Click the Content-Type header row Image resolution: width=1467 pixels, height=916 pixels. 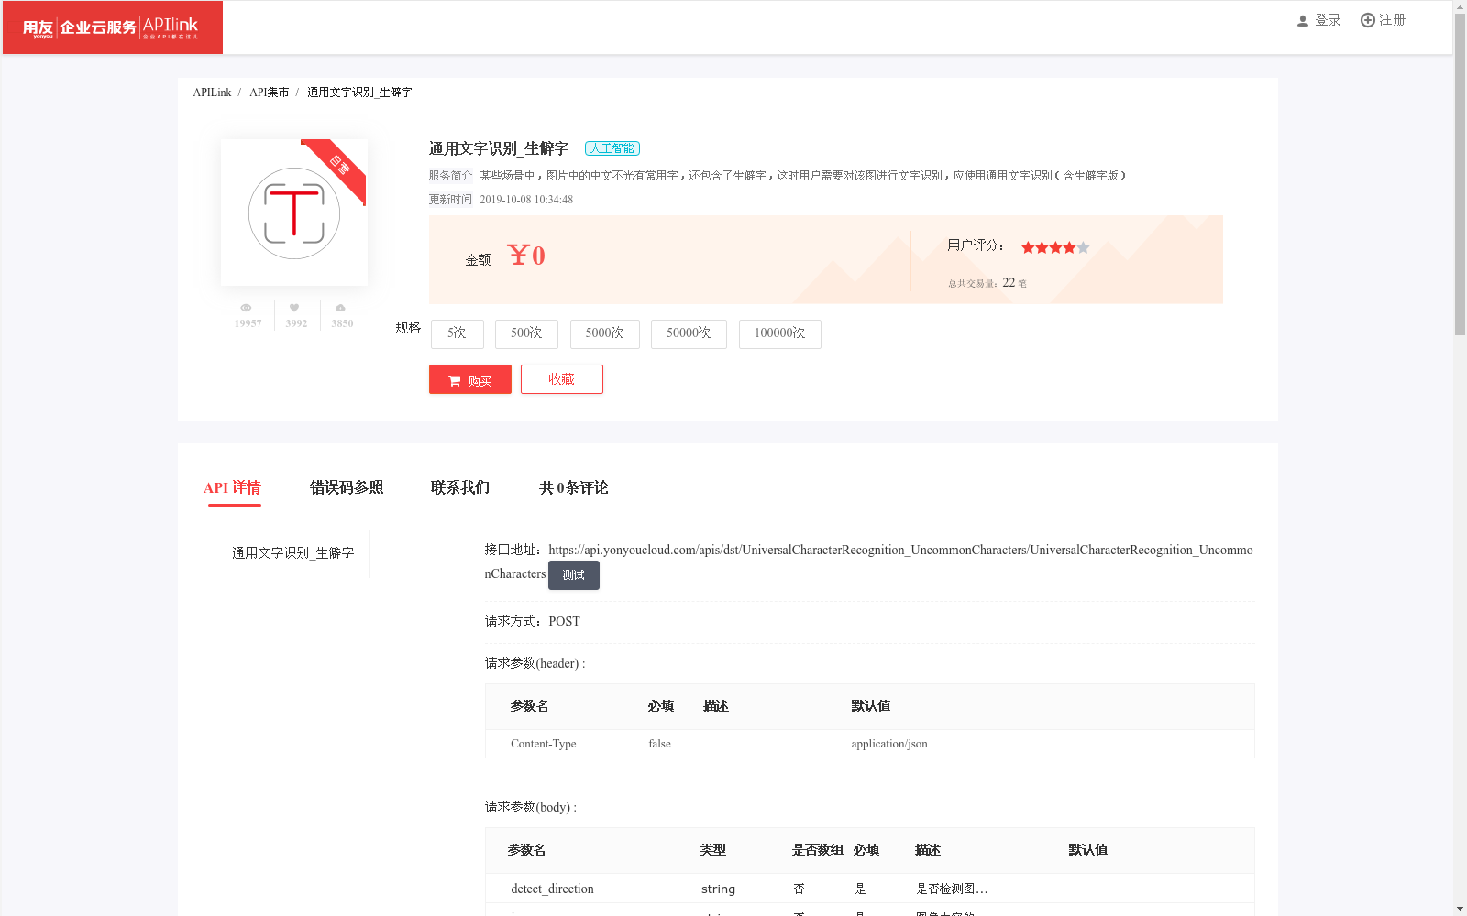(x=869, y=744)
